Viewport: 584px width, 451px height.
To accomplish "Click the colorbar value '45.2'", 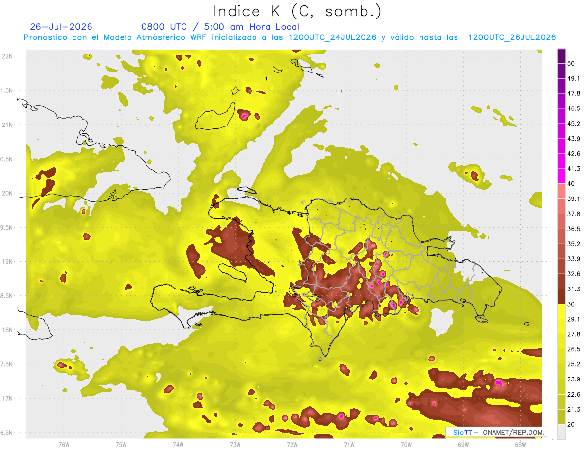I will point(574,124).
